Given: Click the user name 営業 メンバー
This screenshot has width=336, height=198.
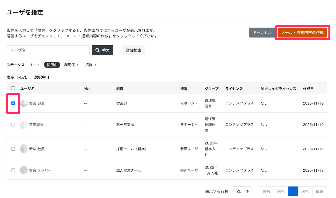Looking at the screenshot, I should [40, 170].
